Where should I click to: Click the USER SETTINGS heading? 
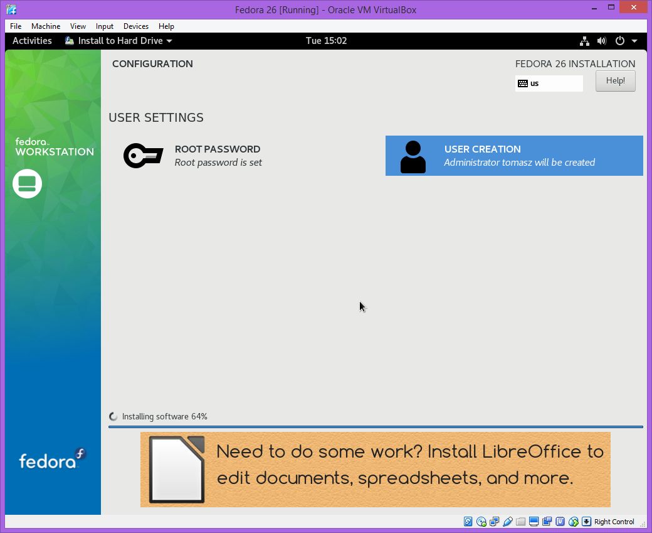pyautogui.click(x=156, y=117)
